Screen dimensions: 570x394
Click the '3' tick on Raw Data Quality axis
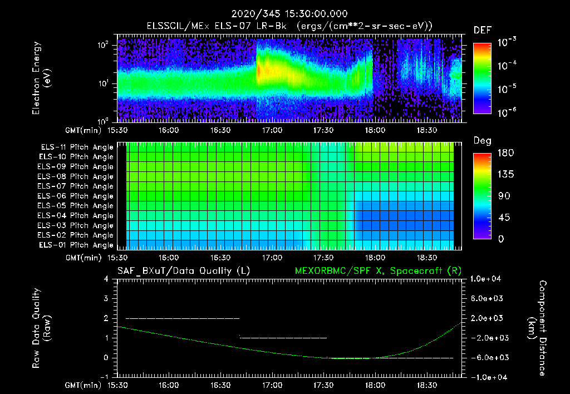[106, 298]
